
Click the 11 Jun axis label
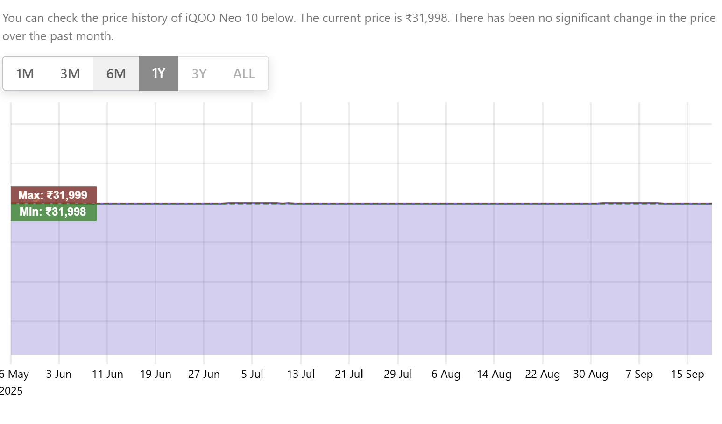107,374
